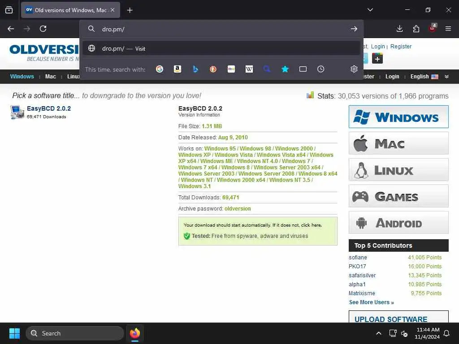Open notification bell in taskbar
Viewport: 459px width, 344px height.
(447, 333)
